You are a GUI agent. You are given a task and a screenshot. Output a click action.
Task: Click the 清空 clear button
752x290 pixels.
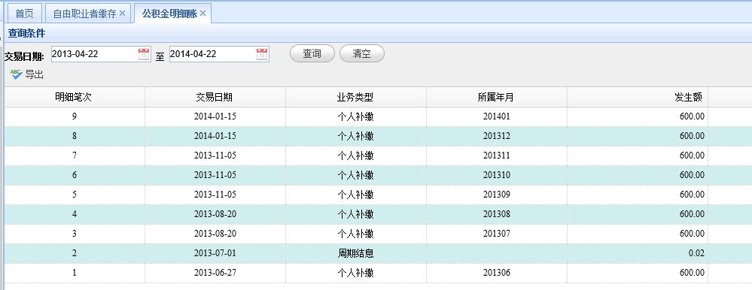361,53
